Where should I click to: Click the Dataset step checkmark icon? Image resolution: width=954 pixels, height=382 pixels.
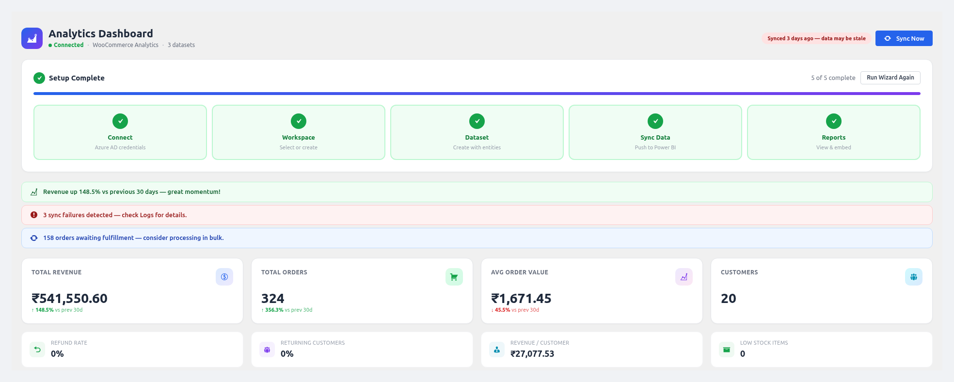click(x=477, y=121)
